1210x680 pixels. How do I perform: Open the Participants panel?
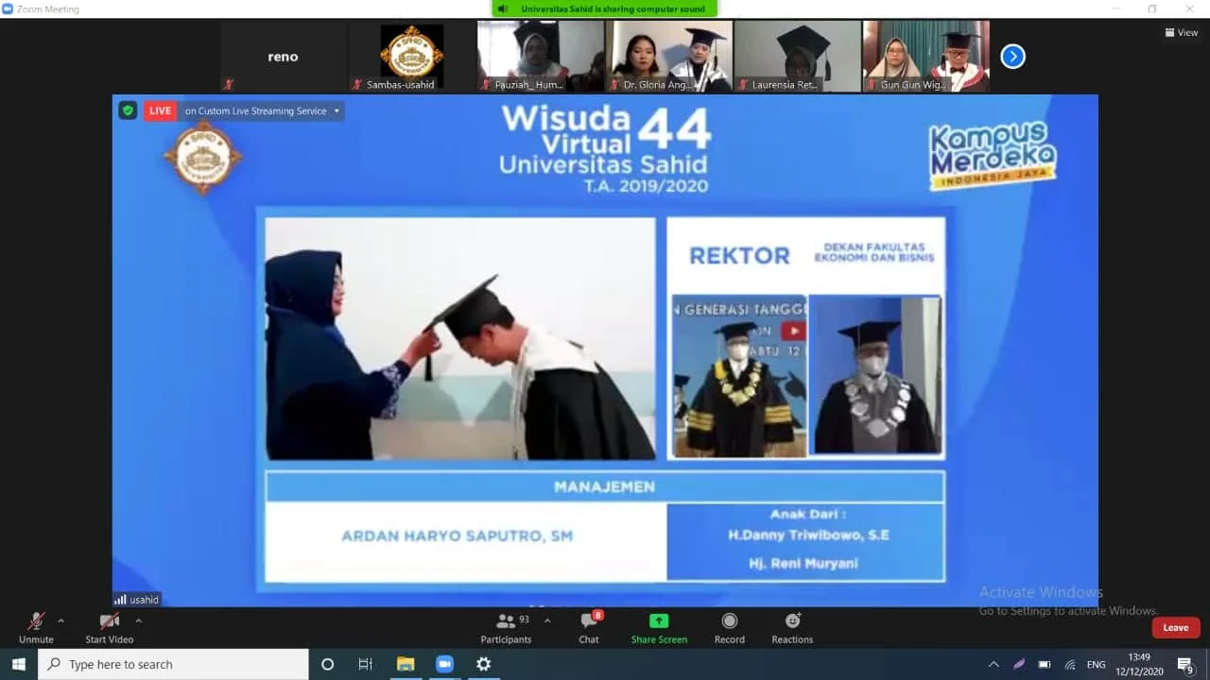pos(506,627)
